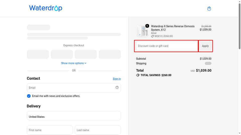Click the Apply discount button
The width and height of the screenshot is (241, 135).
205,46
